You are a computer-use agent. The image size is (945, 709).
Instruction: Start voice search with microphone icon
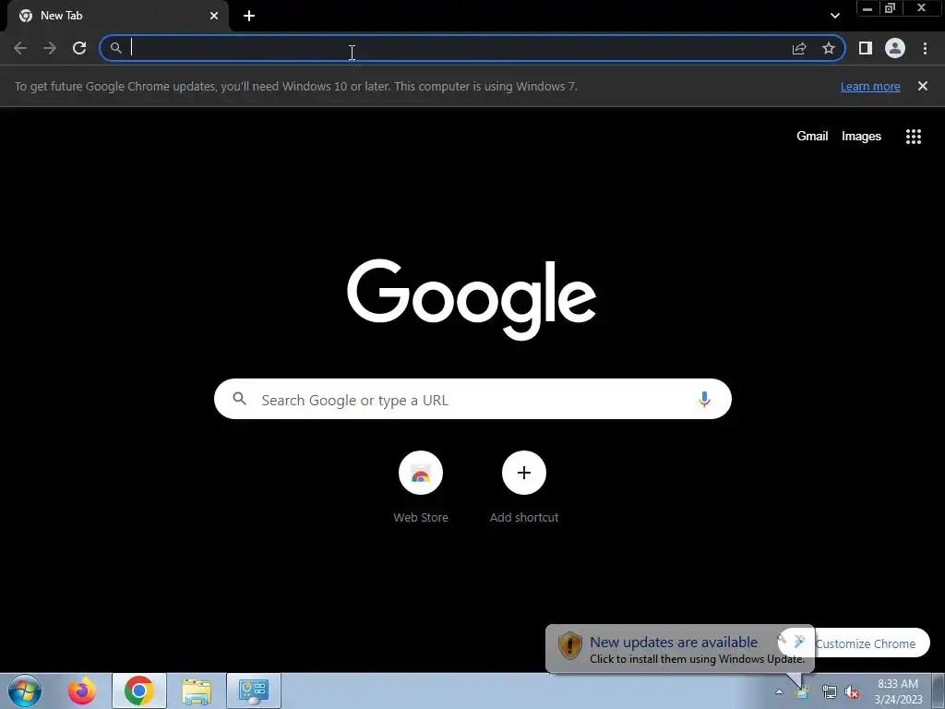click(x=704, y=399)
